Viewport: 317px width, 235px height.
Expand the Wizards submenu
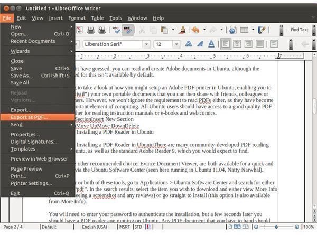38,51
